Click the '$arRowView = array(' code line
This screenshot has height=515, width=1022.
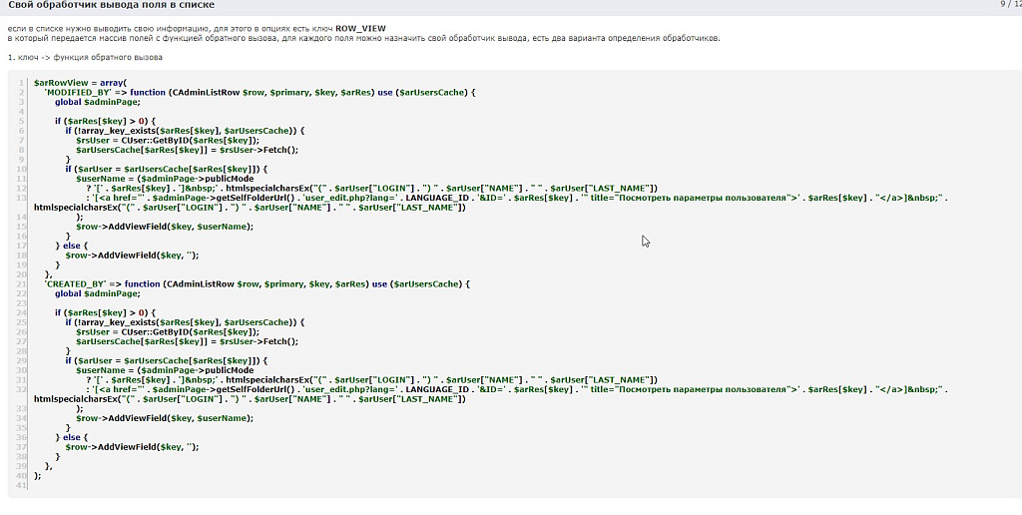point(80,82)
